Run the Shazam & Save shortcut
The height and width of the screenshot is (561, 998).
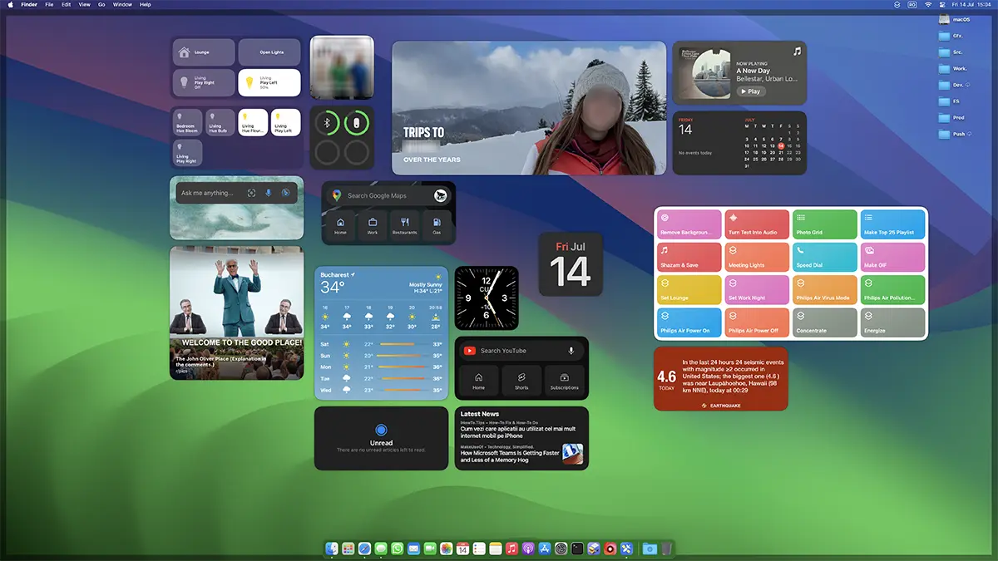(x=689, y=257)
